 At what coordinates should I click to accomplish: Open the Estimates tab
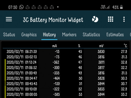pyautogui.click(x=115, y=34)
